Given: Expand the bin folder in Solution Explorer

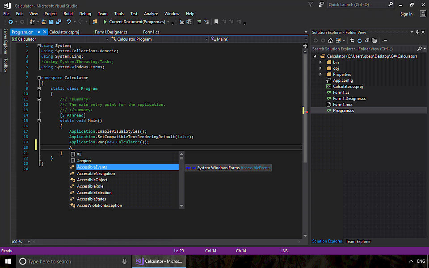Looking at the screenshot, I should pyautogui.click(x=321, y=62).
